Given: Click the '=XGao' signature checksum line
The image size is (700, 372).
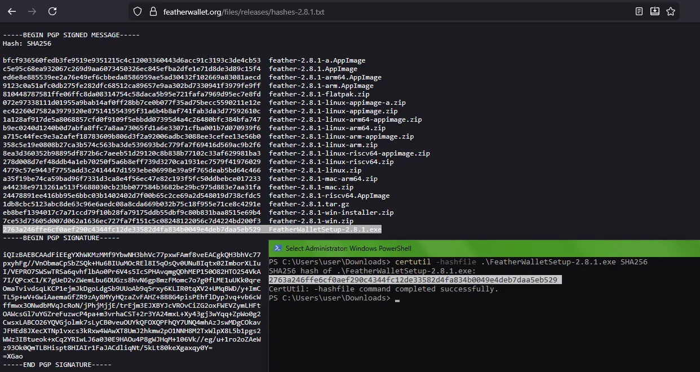Looking at the screenshot, I should point(13,356).
